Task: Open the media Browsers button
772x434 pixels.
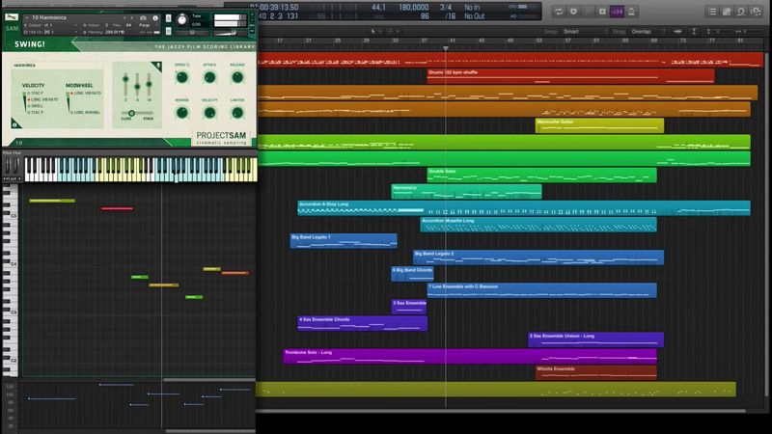Action: click(x=756, y=12)
